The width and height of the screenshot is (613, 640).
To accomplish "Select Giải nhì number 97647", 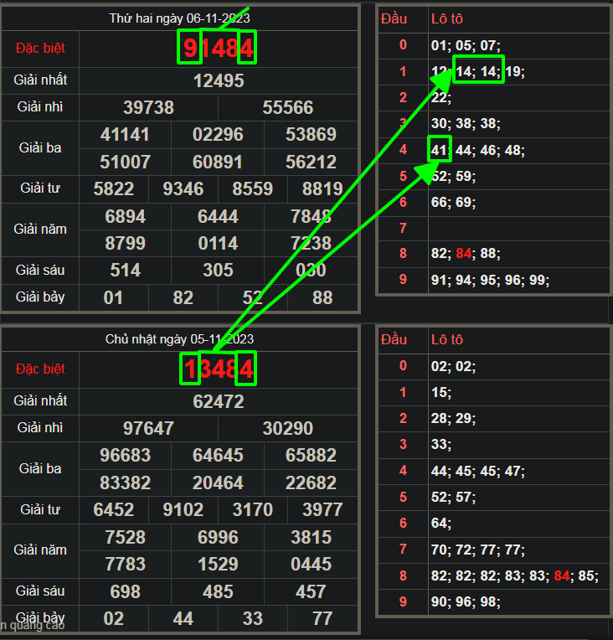I will click(148, 429).
